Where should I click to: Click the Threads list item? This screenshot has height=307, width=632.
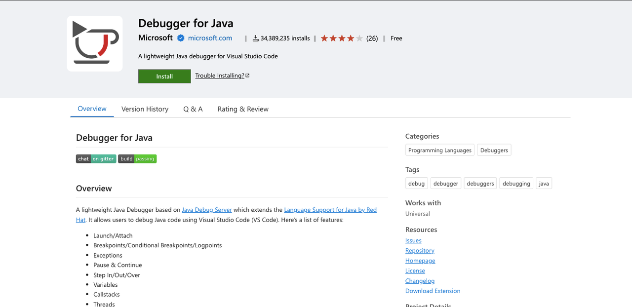(104, 304)
